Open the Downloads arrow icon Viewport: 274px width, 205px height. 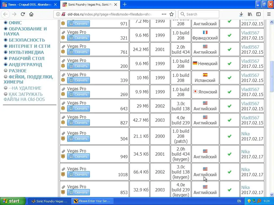click(241, 14)
